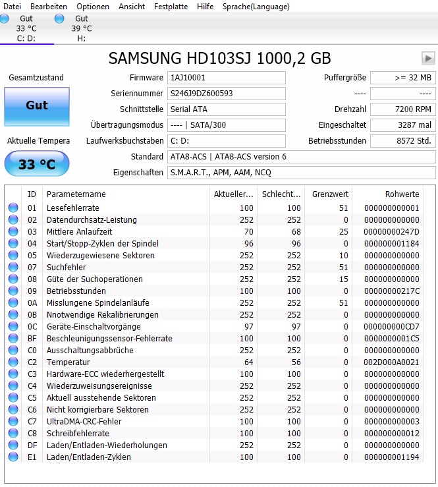Click raw value 002D000A0021
Image resolution: width=438 pixels, height=487 pixels.
[x=391, y=362]
